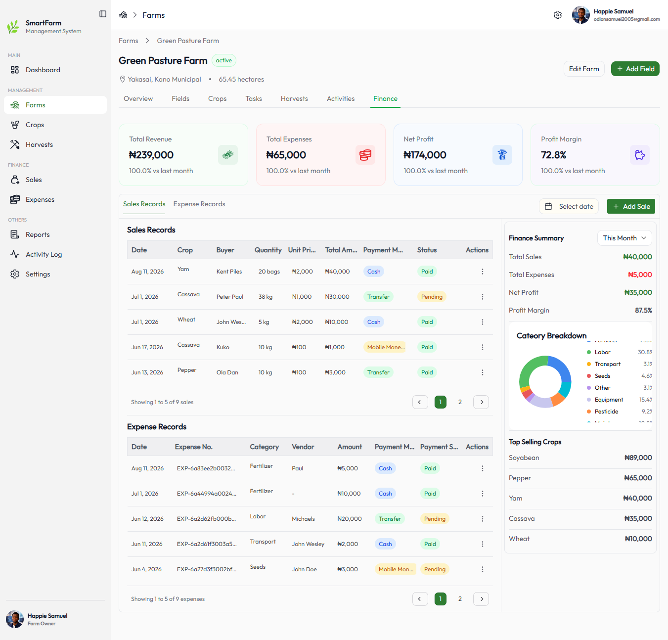Open settings via the header gear icon
The image size is (668, 640).
pos(558,15)
